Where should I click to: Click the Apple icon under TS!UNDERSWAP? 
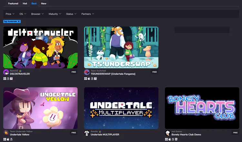click(89, 79)
